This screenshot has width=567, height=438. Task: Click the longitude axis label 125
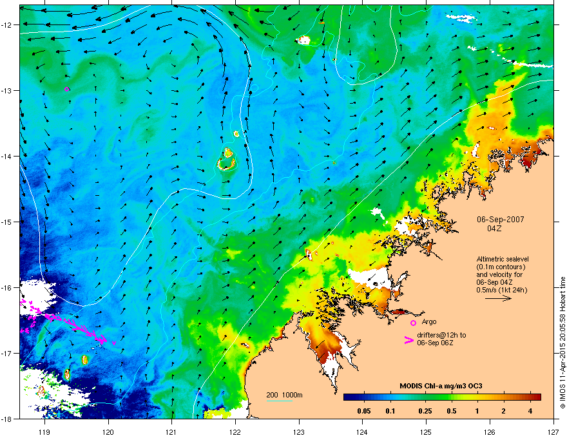click(x=426, y=432)
